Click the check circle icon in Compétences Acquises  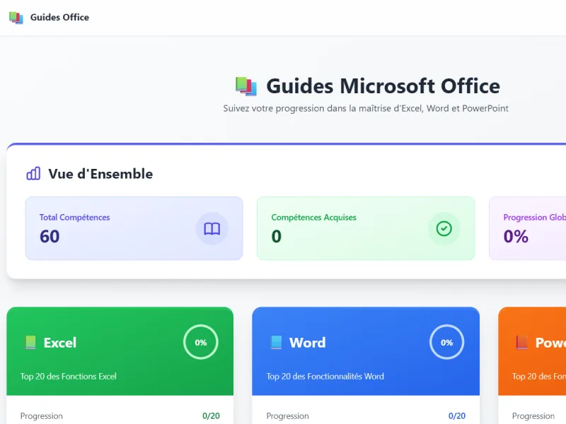tap(444, 228)
